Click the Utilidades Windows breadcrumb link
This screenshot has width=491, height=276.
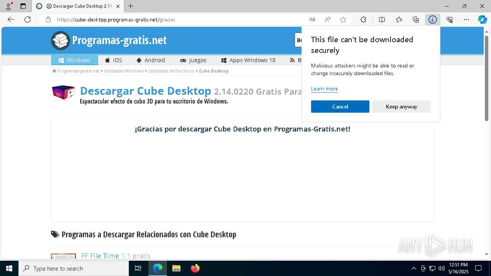pos(124,71)
